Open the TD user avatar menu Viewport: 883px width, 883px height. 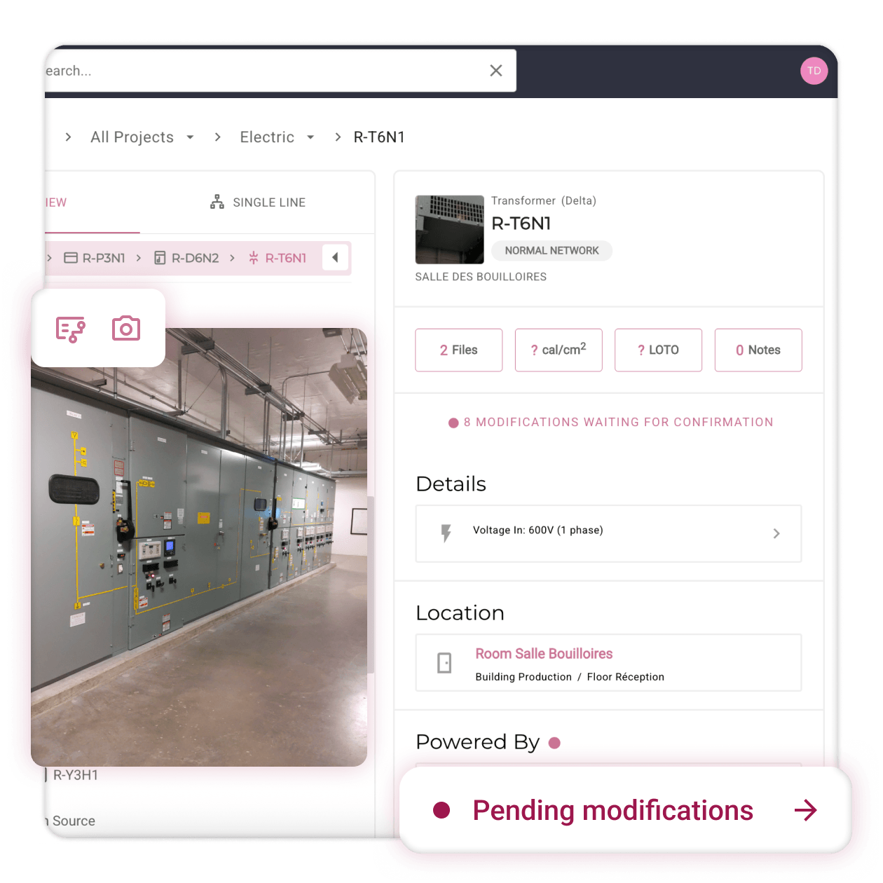click(x=814, y=71)
